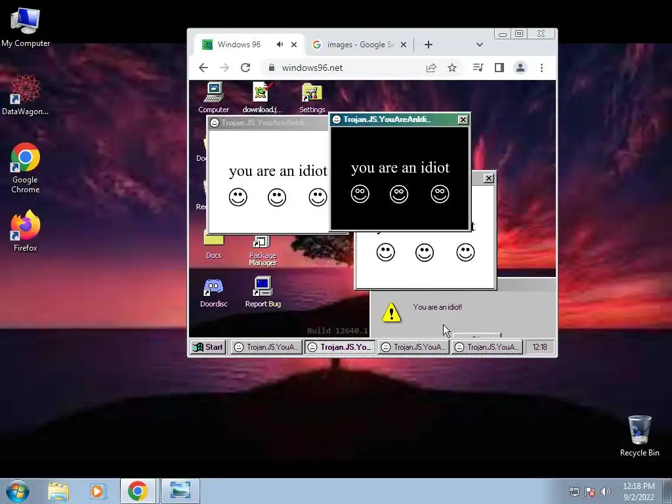Click the Windows 96 Start button
Screen dimensions: 672x504
click(208, 347)
